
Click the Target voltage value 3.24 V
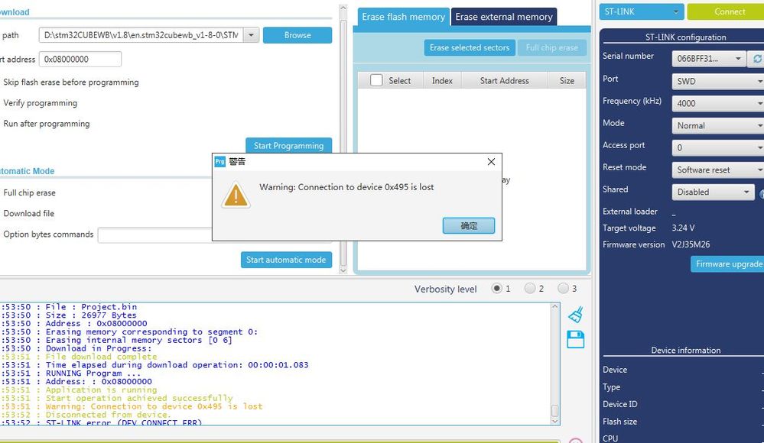pos(683,228)
